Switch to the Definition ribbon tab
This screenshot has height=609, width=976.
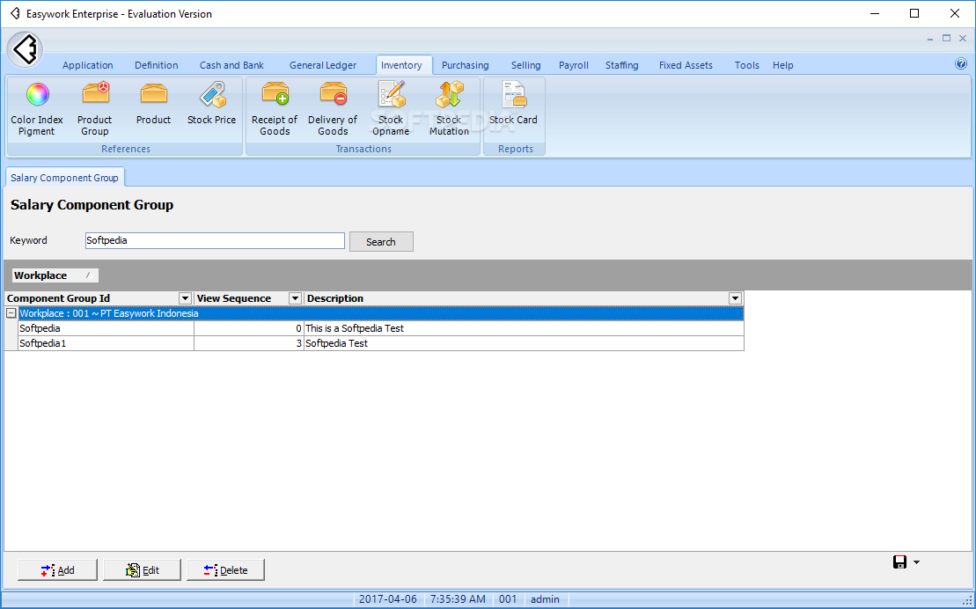(x=157, y=65)
